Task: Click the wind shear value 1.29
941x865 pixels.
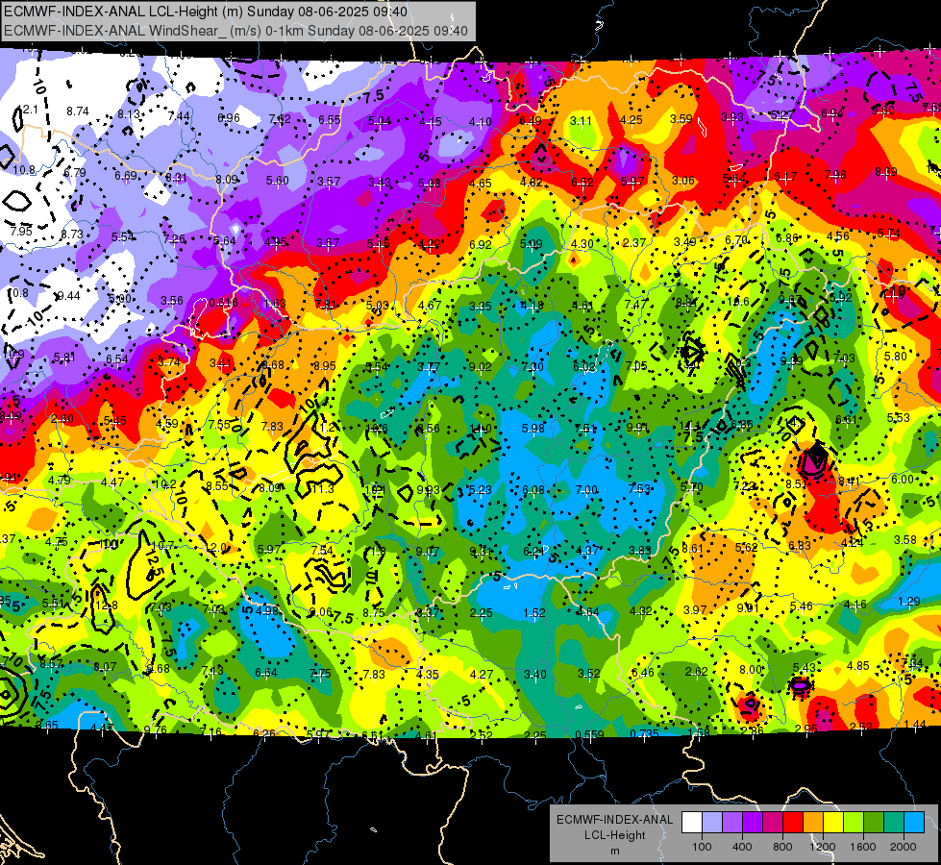Action: [x=909, y=601]
